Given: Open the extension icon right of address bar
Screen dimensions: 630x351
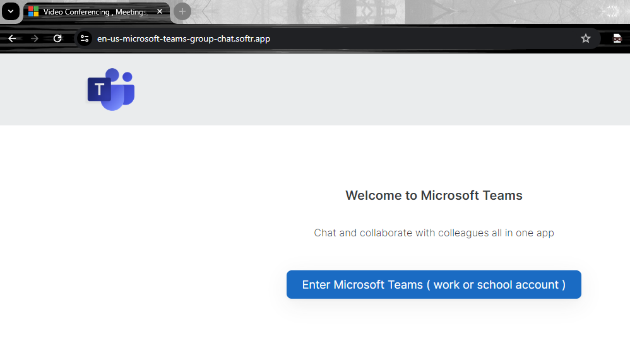Looking at the screenshot, I should pos(617,38).
